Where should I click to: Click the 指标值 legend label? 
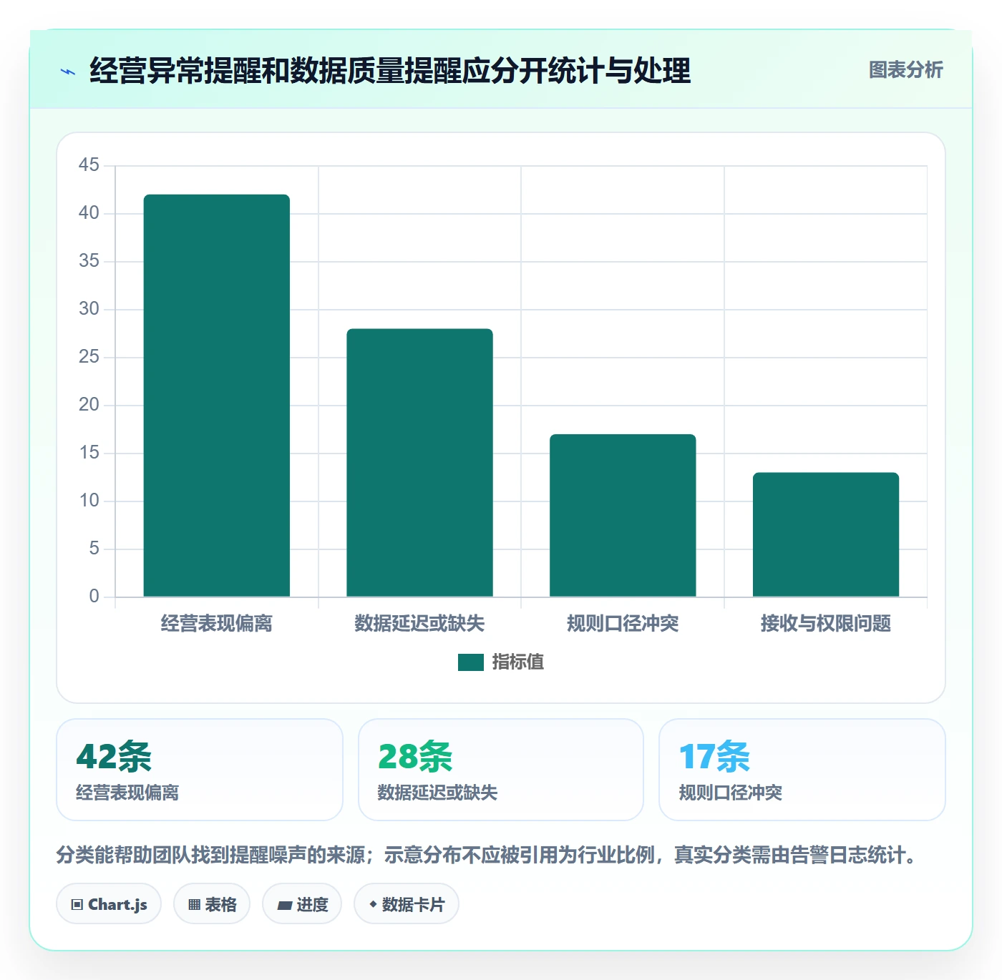click(518, 662)
